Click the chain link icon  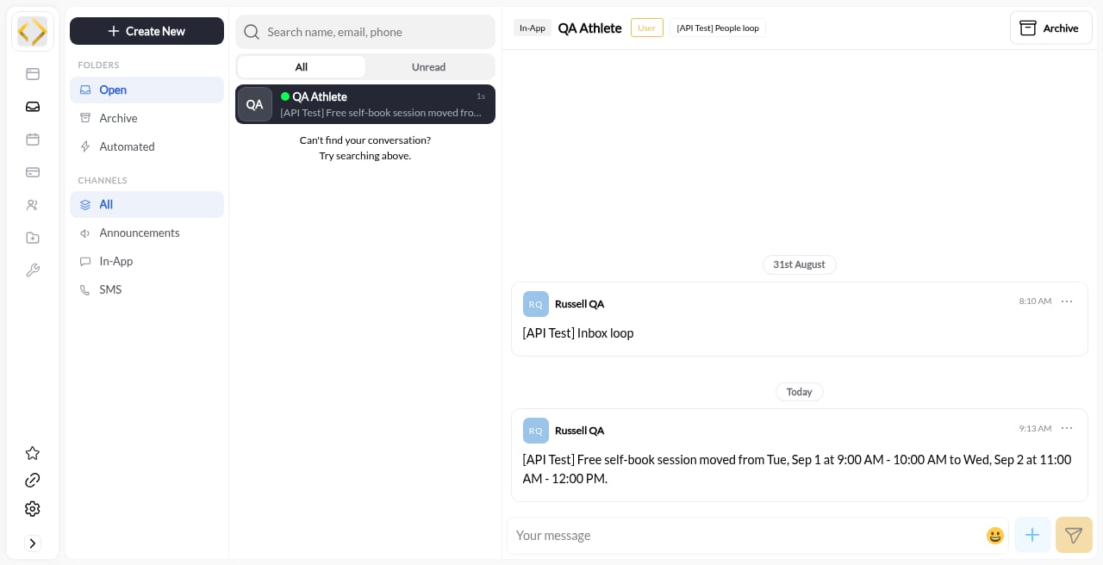coord(33,481)
